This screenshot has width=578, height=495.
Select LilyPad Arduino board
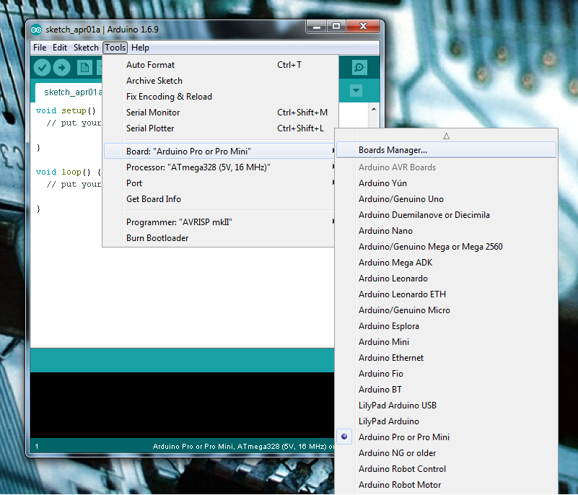447,421
